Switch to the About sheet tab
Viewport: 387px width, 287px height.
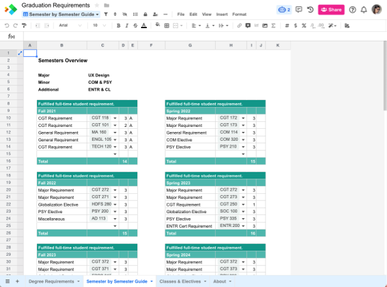pos(222,281)
